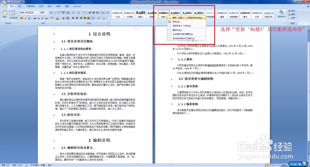
Task: Switch to the Acrobat tab
Action: click(77, 6)
